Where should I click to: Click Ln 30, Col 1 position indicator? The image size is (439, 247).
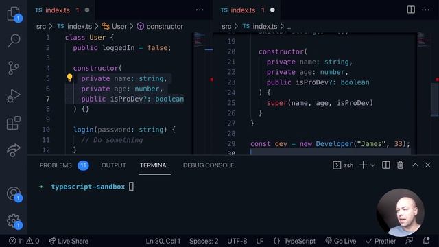(x=163, y=241)
